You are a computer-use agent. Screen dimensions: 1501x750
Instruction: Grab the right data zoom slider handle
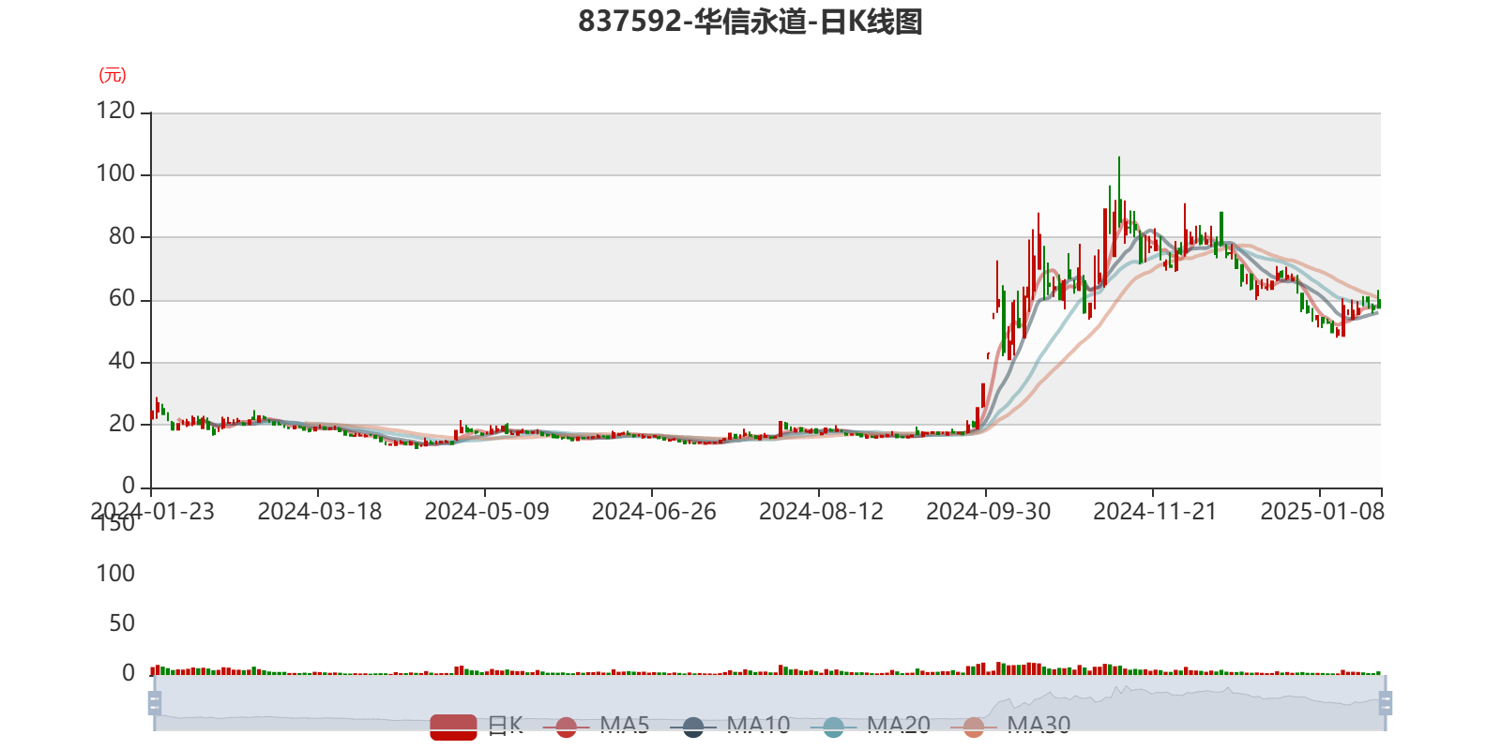pos(1385,702)
